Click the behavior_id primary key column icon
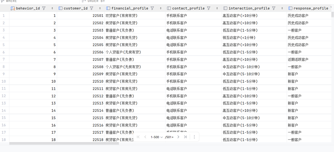Viewport: 334px width, 152px height. coord(13,8)
